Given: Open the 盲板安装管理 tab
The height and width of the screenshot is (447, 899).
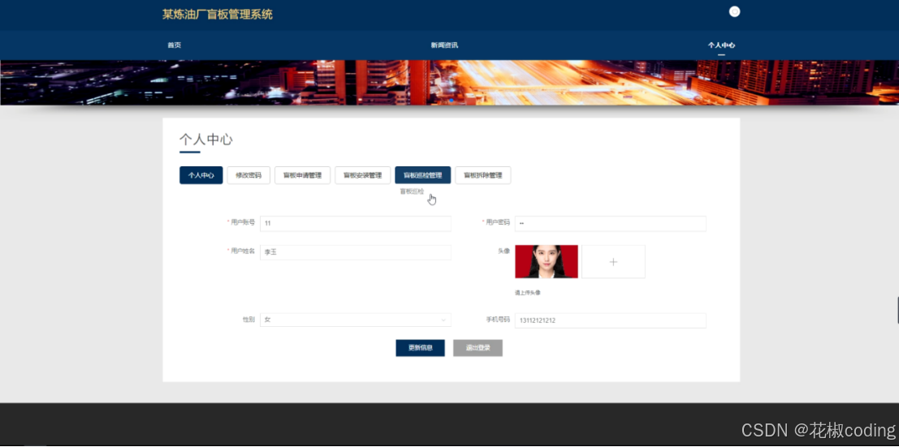Looking at the screenshot, I should click(362, 175).
